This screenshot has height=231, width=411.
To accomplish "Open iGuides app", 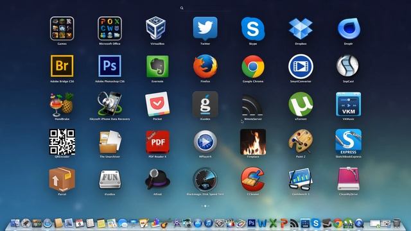I will click(x=205, y=104).
